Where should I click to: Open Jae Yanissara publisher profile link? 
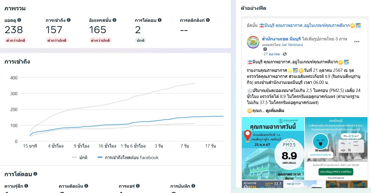292,45
